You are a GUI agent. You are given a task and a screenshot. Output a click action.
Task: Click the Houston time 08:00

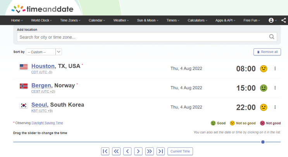pyautogui.click(x=246, y=69)
